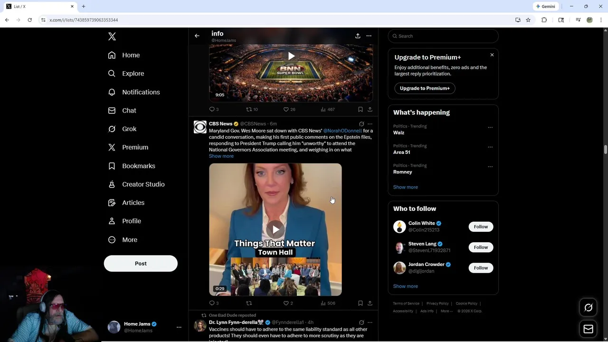Screen dimensions: 608x342
Task: Open Chat from sidebar
Action: point(122,111)
